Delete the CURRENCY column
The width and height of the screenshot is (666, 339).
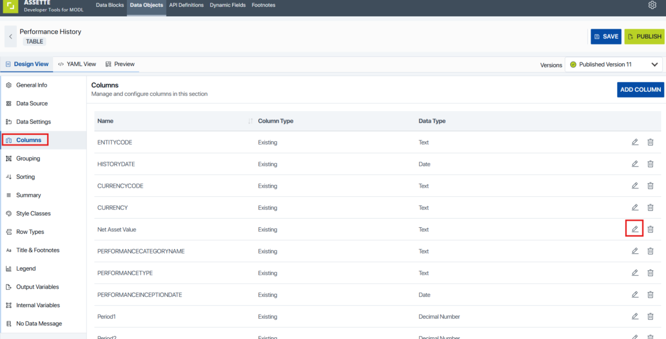click(650, 207)
